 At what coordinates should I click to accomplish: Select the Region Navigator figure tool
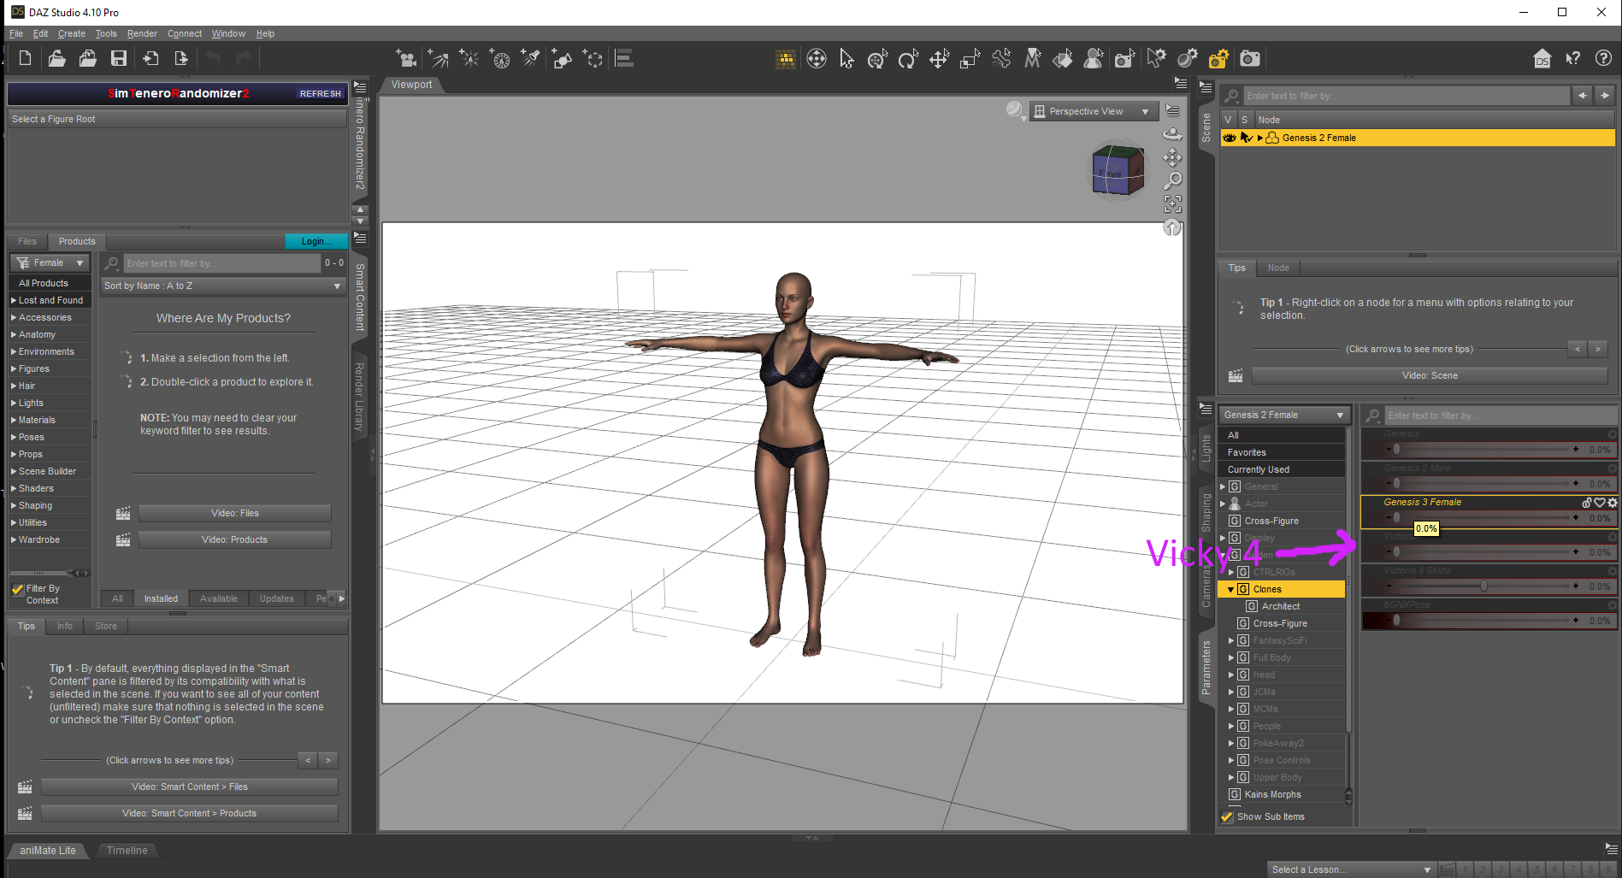1094,58
